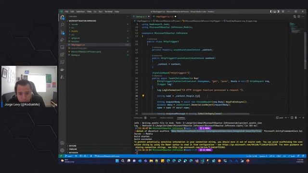Screen dimensions: 308x173
Task: Open the Go menu
Action: pos(95,12)
